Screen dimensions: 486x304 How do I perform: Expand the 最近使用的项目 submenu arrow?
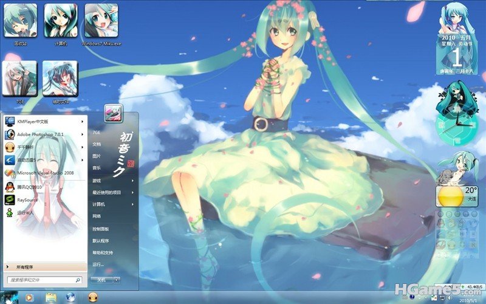pyautogui.click(x=132, y=192)
